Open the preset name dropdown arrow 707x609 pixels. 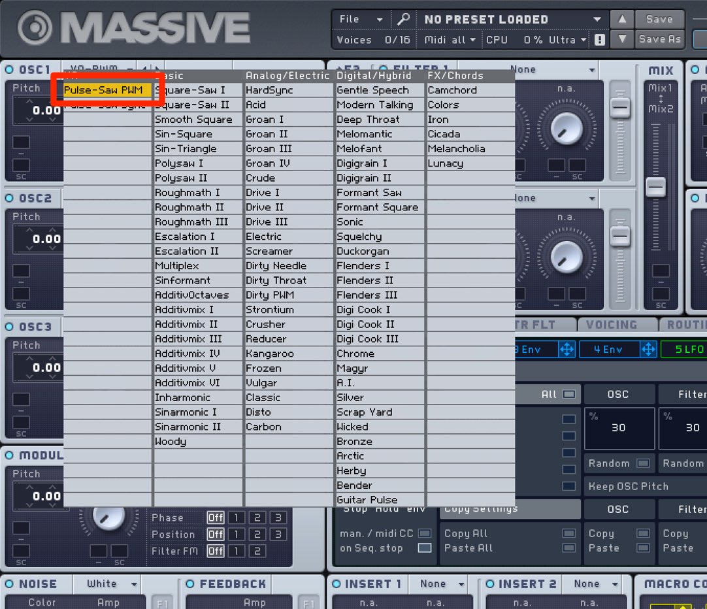click(597, 20)
